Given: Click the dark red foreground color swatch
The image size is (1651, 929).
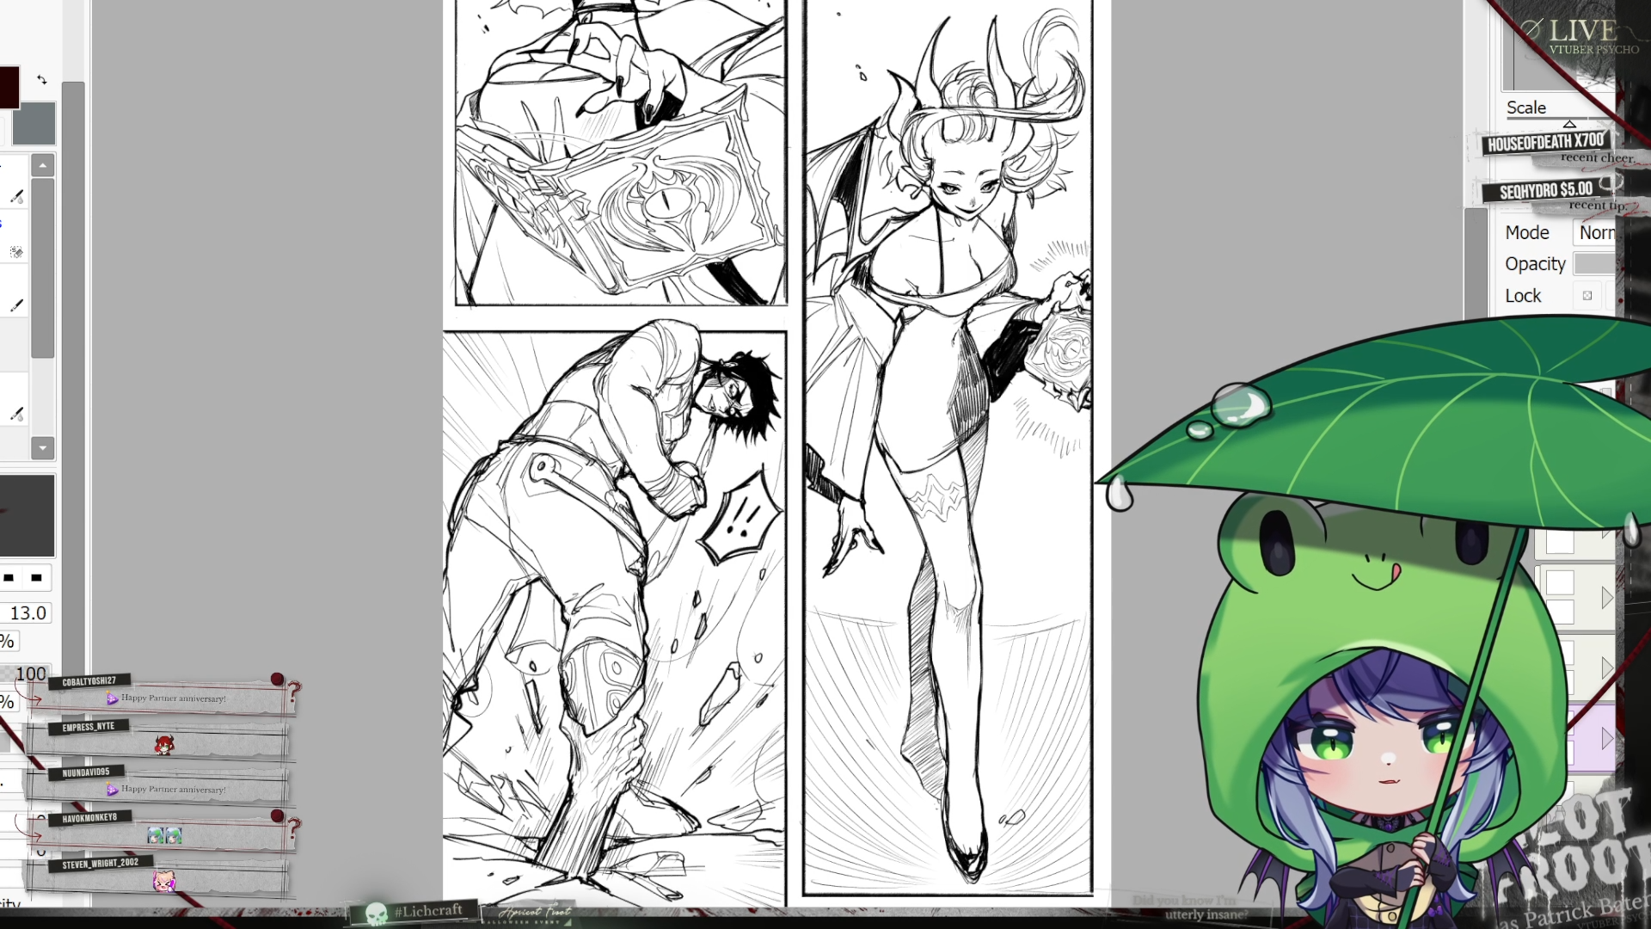Looking at the screenshot, I should point(9,88).
